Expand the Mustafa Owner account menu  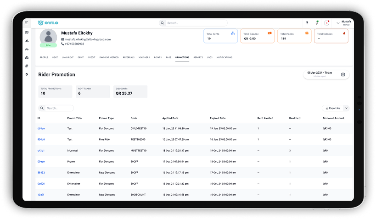pos(343,23)
